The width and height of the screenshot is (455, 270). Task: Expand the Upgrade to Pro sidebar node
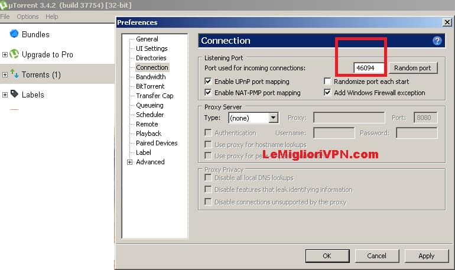(x=5, y=54)
